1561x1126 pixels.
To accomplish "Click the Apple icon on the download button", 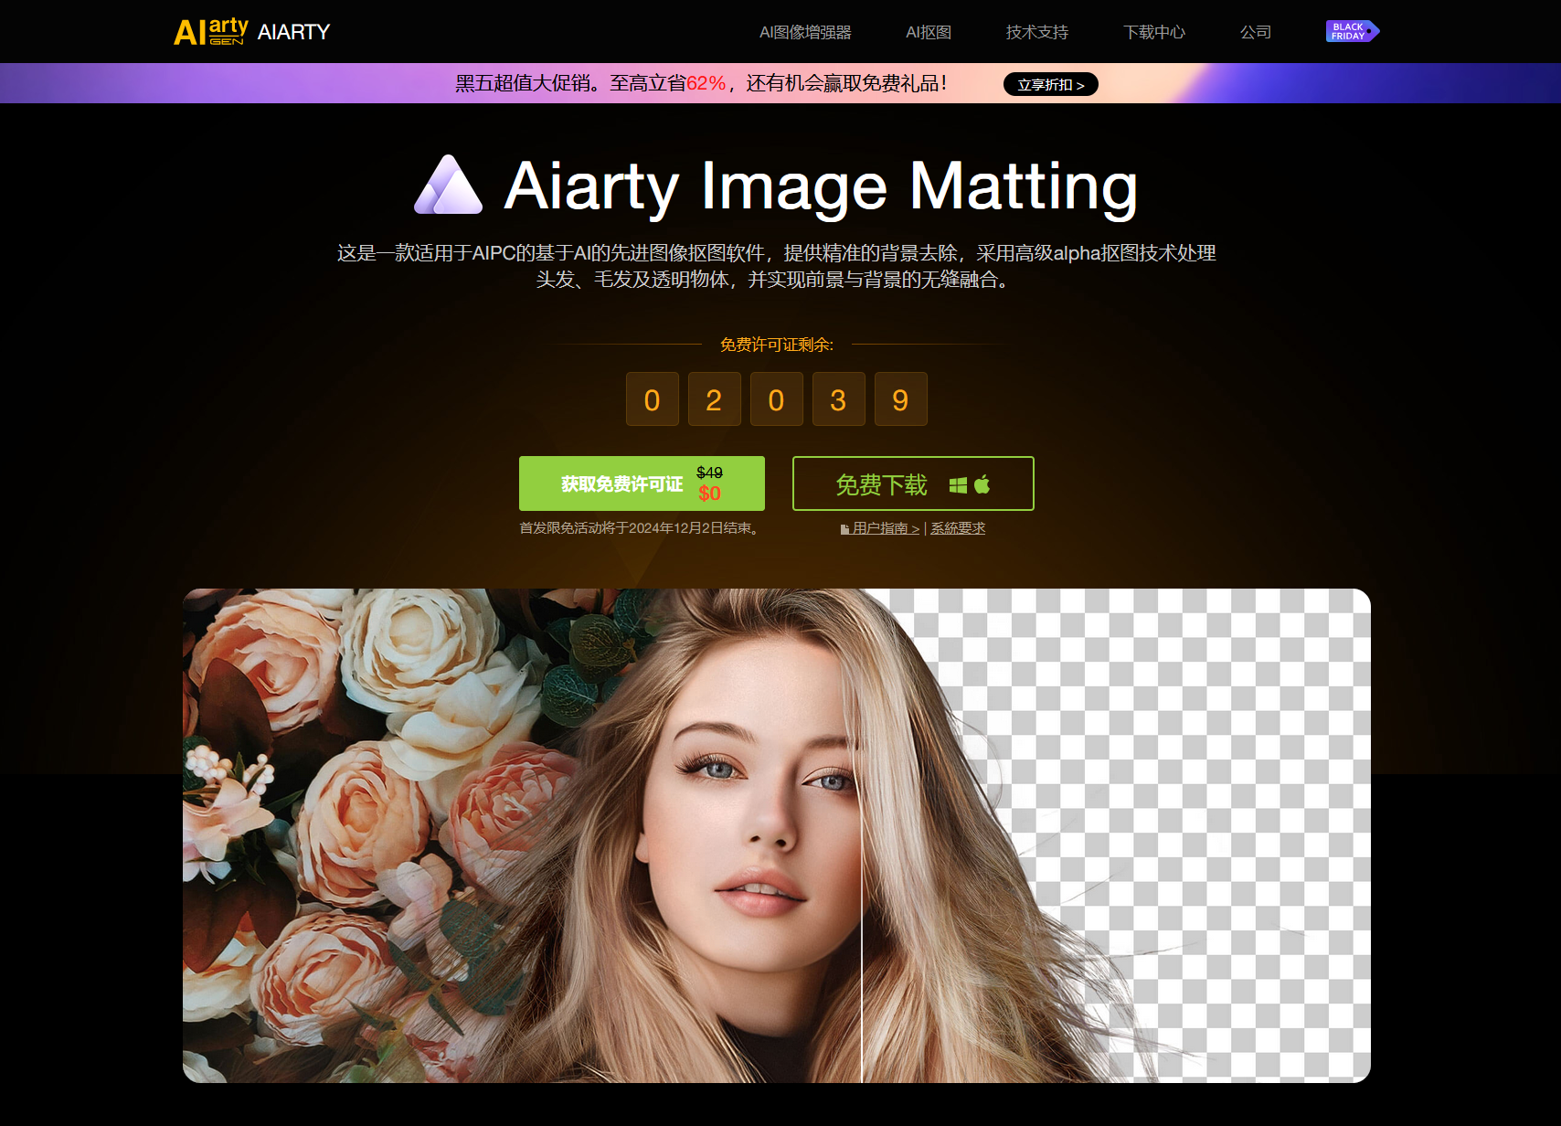I will 982,483.
